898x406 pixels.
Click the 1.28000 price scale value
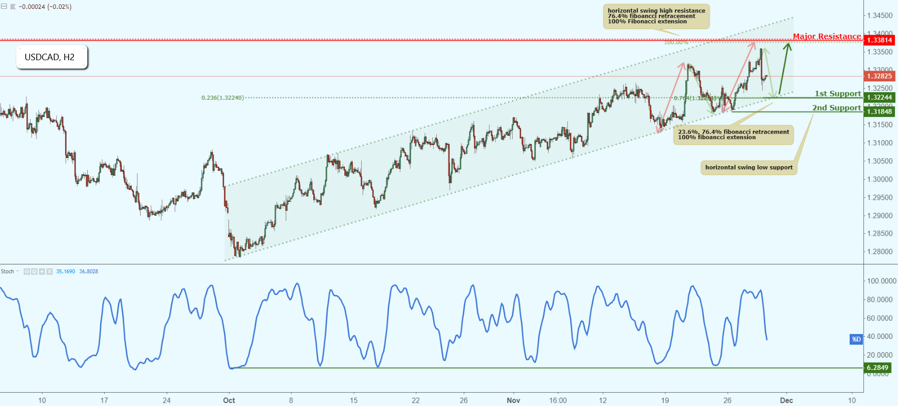tap(880, 252)
